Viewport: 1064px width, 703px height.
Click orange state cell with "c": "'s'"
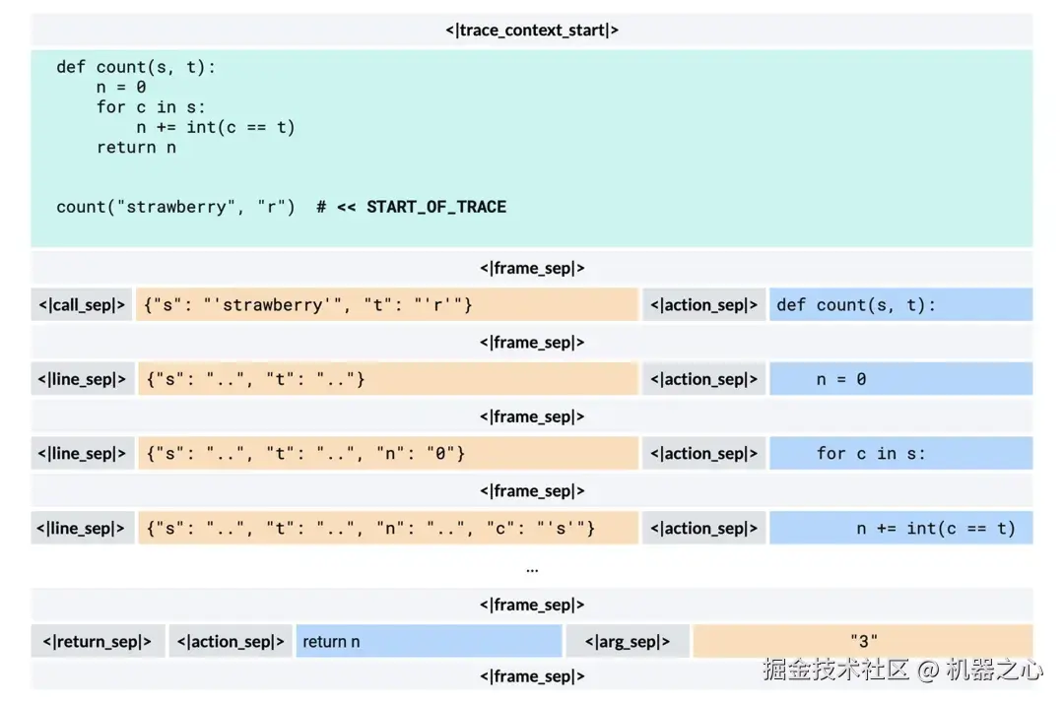pos(388,528)
